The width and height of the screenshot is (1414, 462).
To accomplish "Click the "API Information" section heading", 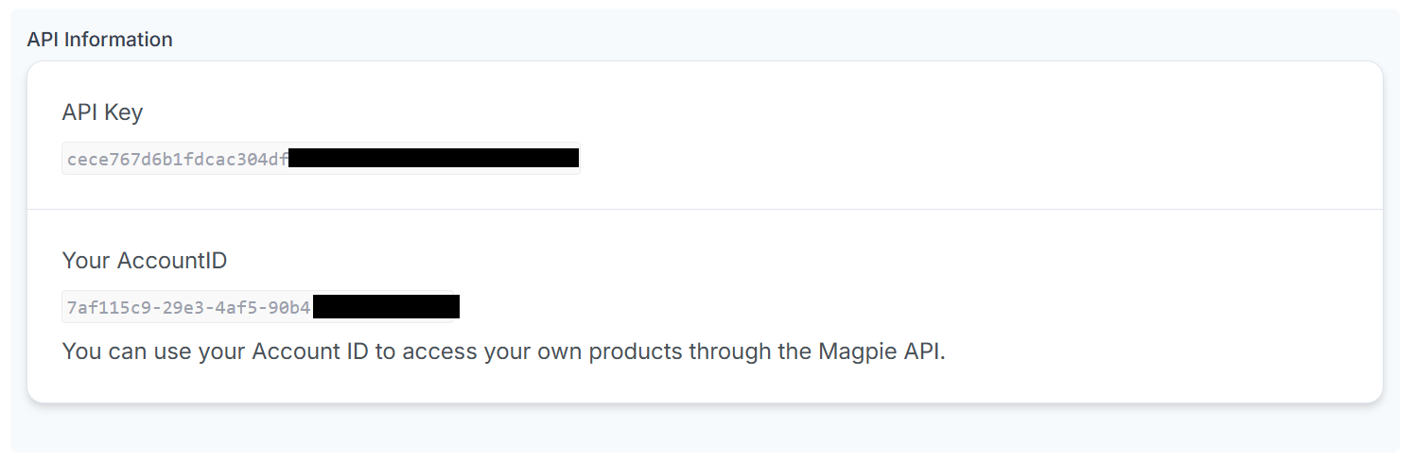I will (99, 40).
